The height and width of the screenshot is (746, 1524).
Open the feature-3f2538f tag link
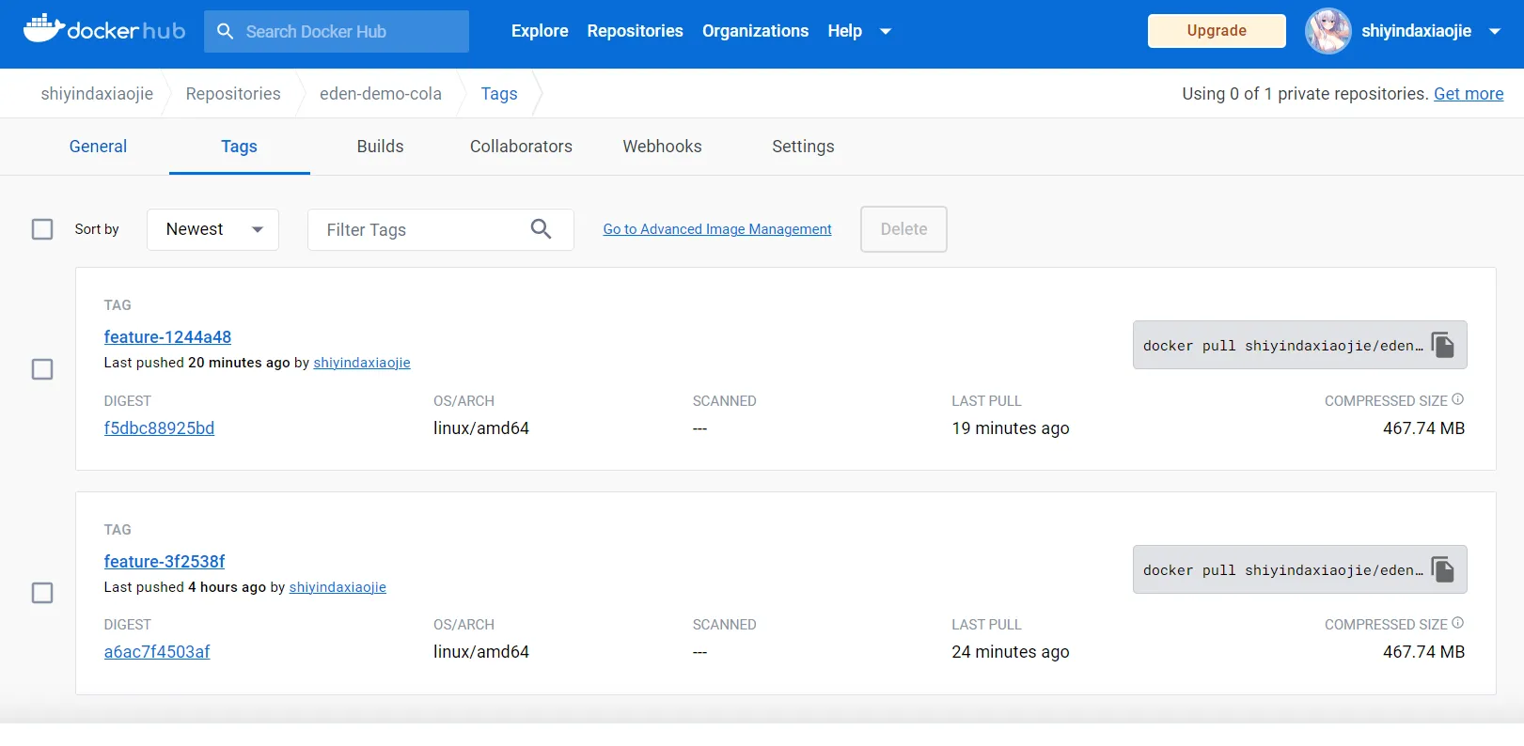(165, 562)
